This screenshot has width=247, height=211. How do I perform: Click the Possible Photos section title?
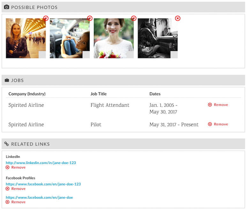[34, 7]
